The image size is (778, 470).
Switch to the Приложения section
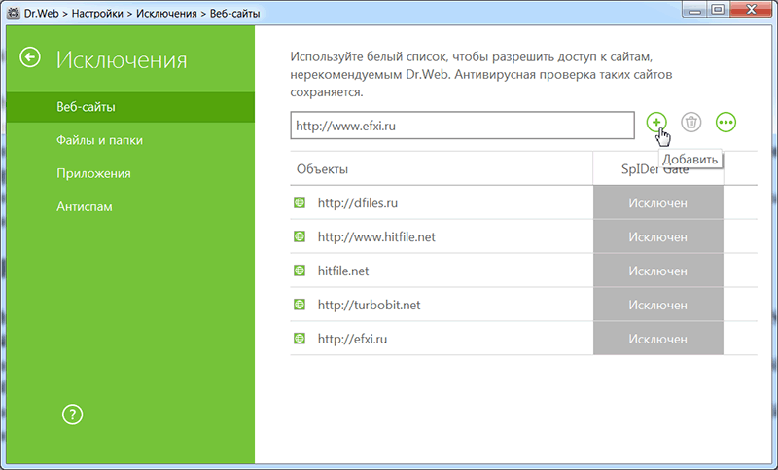(93, 173)
